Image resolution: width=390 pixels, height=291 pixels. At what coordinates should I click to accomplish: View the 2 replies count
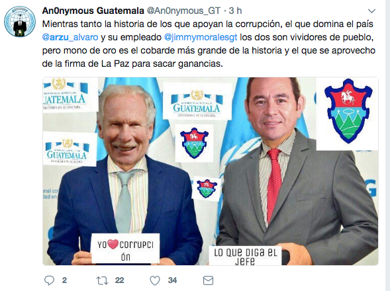point(64,280)
